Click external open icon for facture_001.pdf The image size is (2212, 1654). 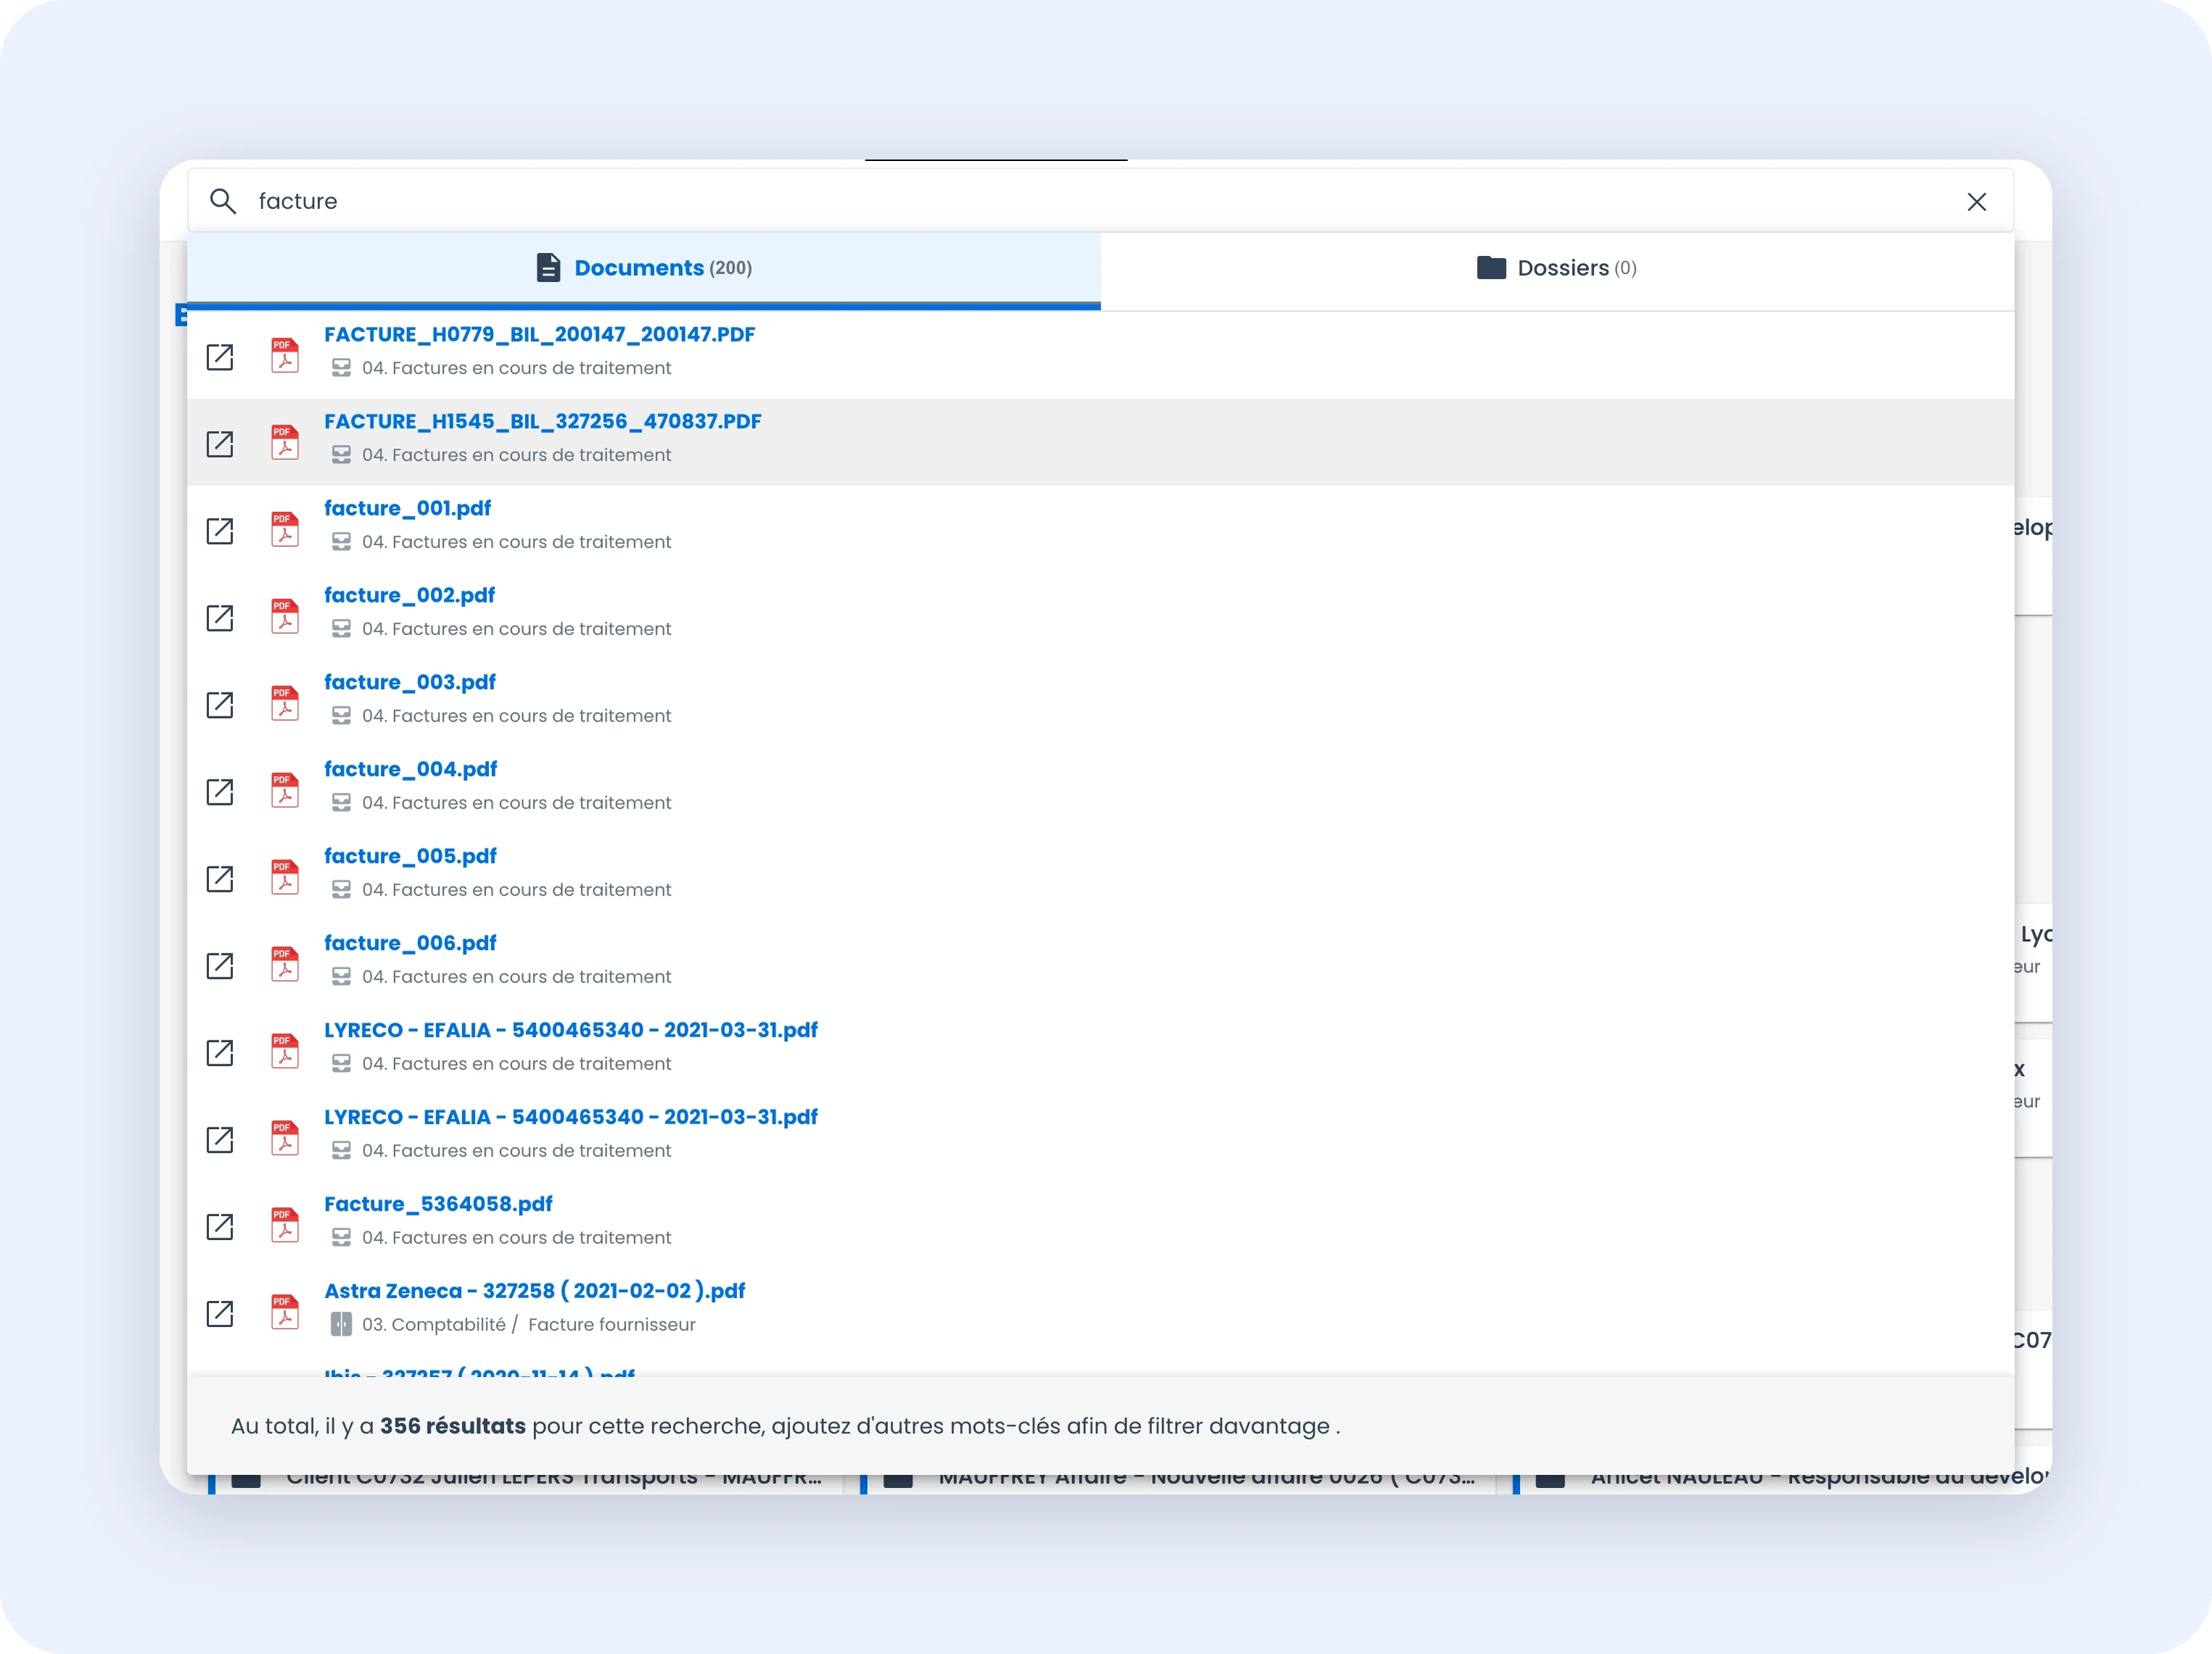220,531
